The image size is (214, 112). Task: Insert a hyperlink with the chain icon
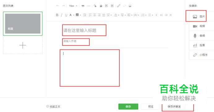tap(119, 6)
